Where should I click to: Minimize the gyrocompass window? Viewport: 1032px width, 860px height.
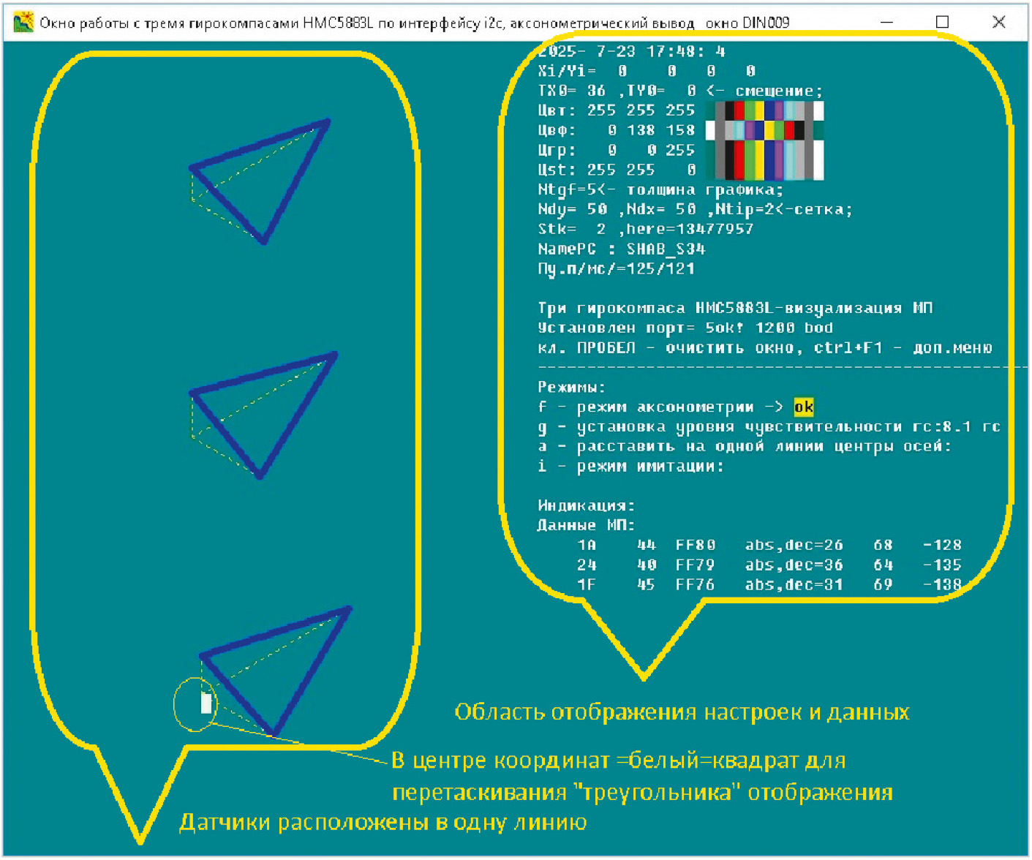(x=886, y=23)
